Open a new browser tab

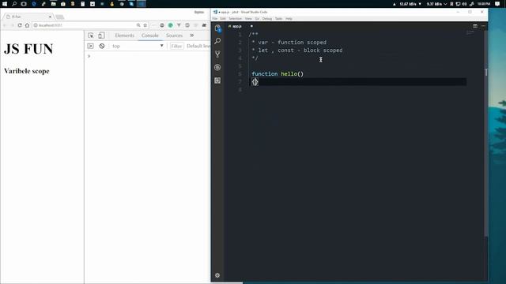pyautogui.click(x=60, y=17)
